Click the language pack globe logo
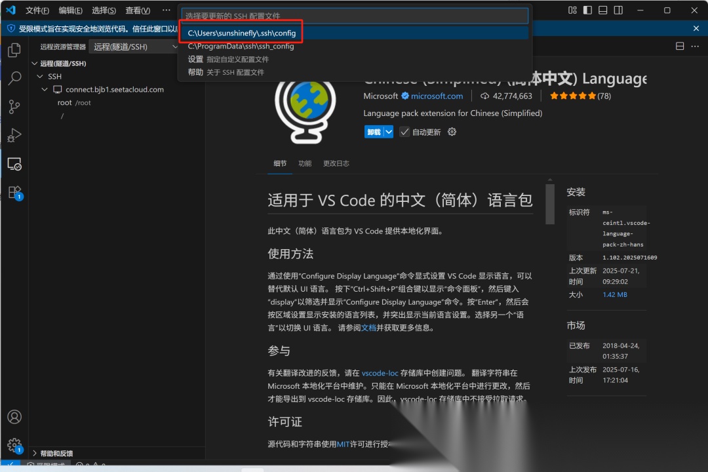Screen dimensions: 708x472 click(305, 111)
